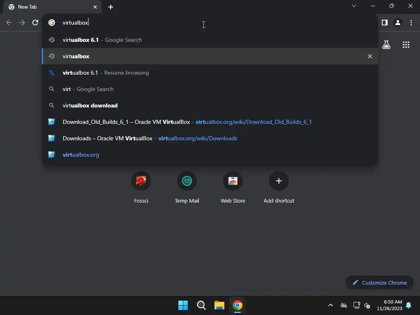Click the Google icon in the address bar
The image size is (420, 315).
coord(52,23)
